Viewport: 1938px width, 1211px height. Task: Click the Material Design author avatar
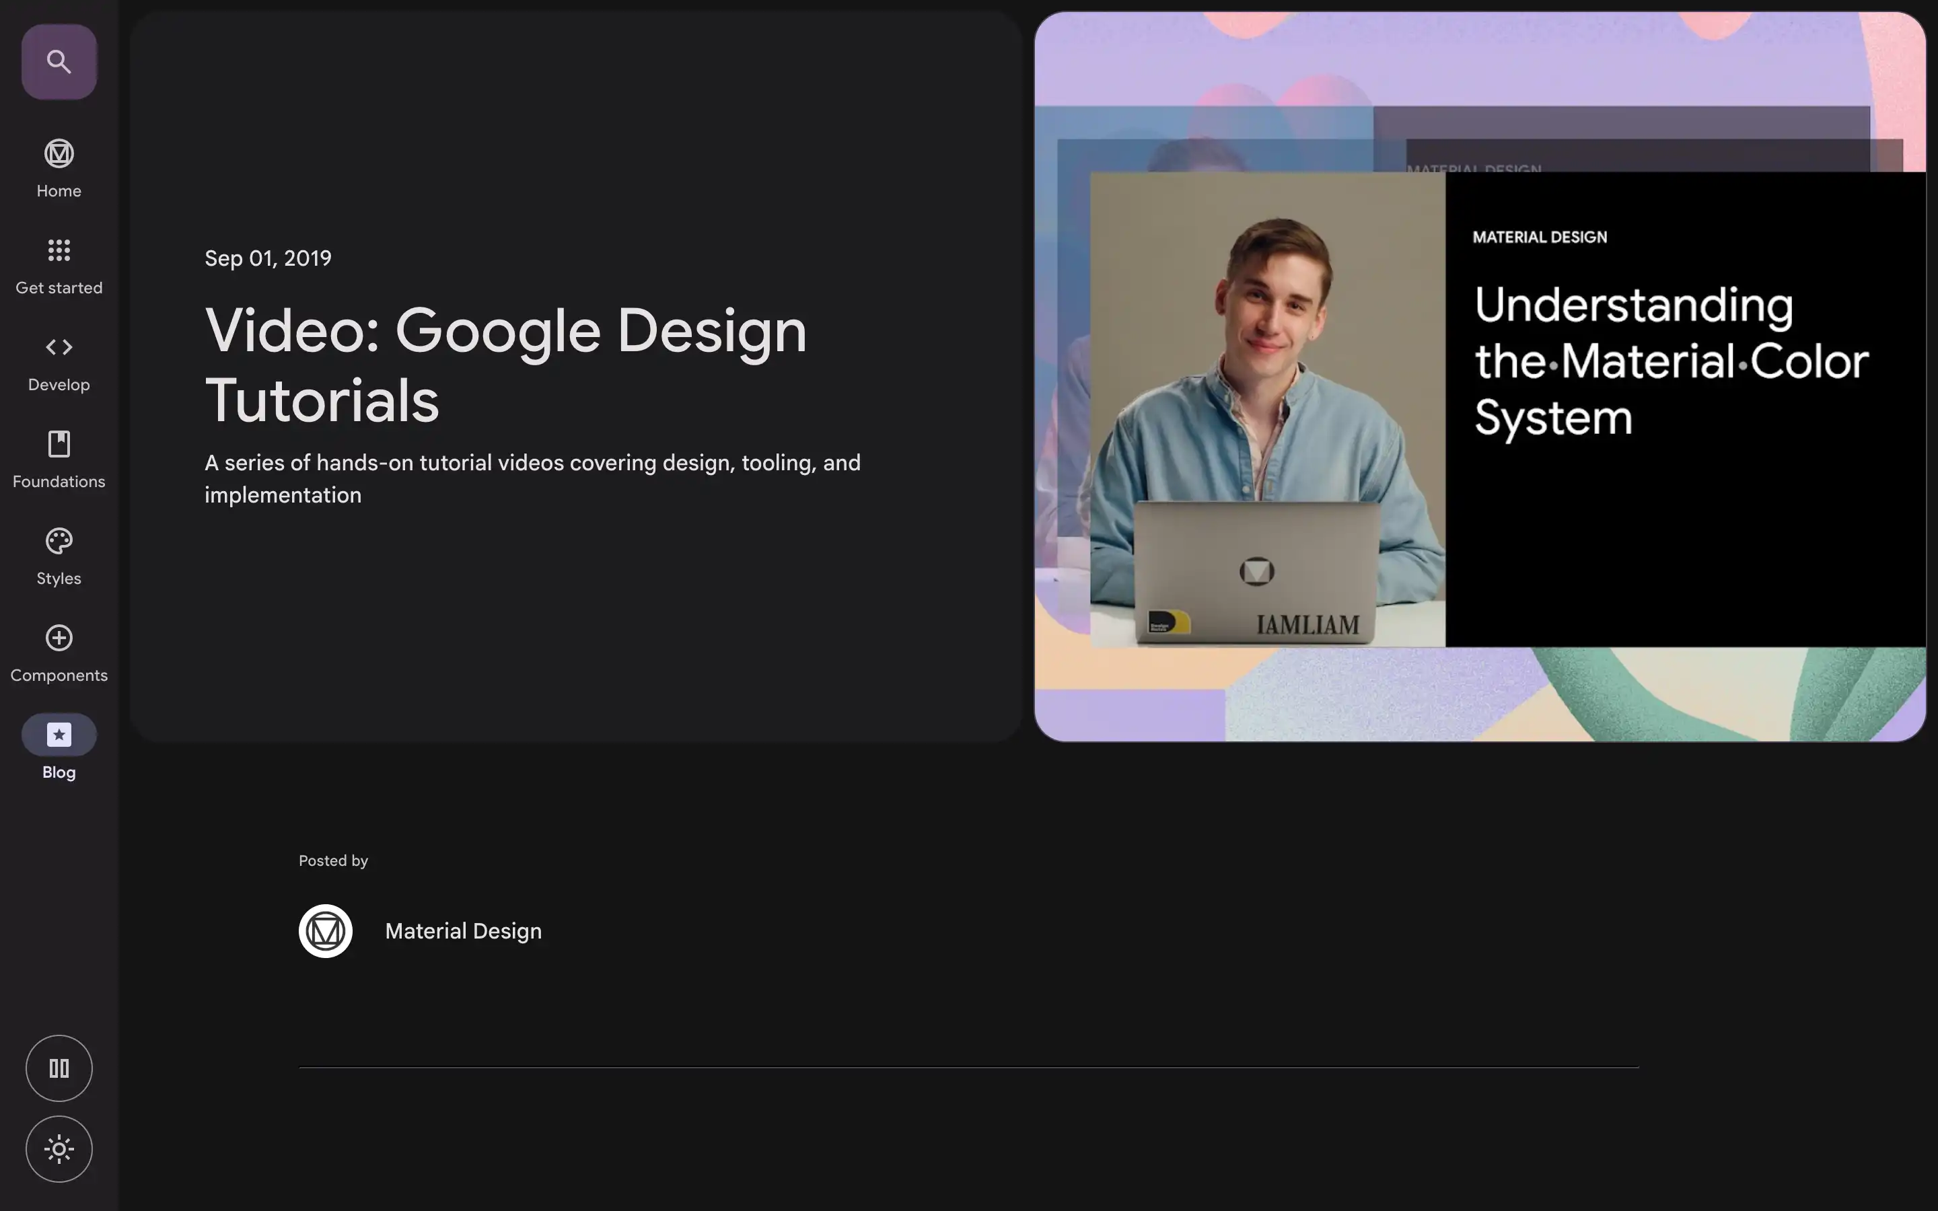click(326, 930)
